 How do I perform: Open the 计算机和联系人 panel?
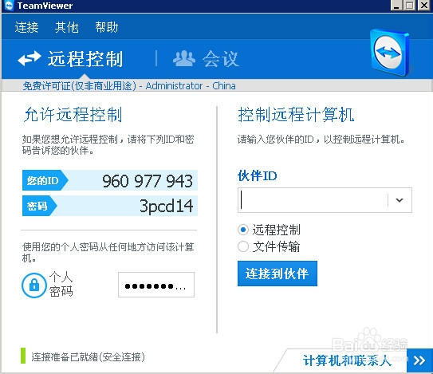pyautogui.click(x=347, y=360)
